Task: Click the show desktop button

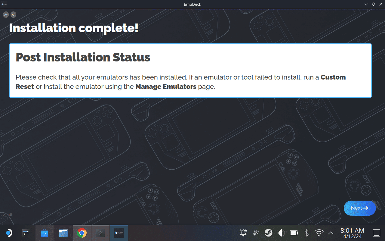Action: [x=377, y=233]
